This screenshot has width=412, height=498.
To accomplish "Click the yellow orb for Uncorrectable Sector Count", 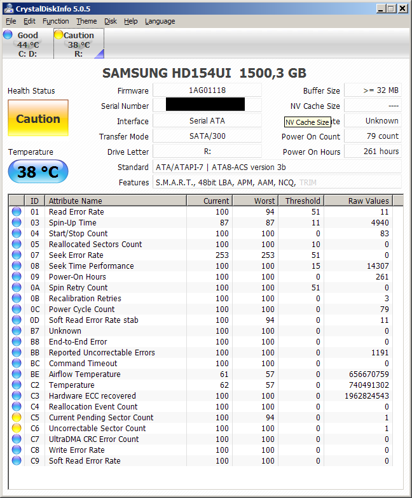I will (x=17, y=428).
